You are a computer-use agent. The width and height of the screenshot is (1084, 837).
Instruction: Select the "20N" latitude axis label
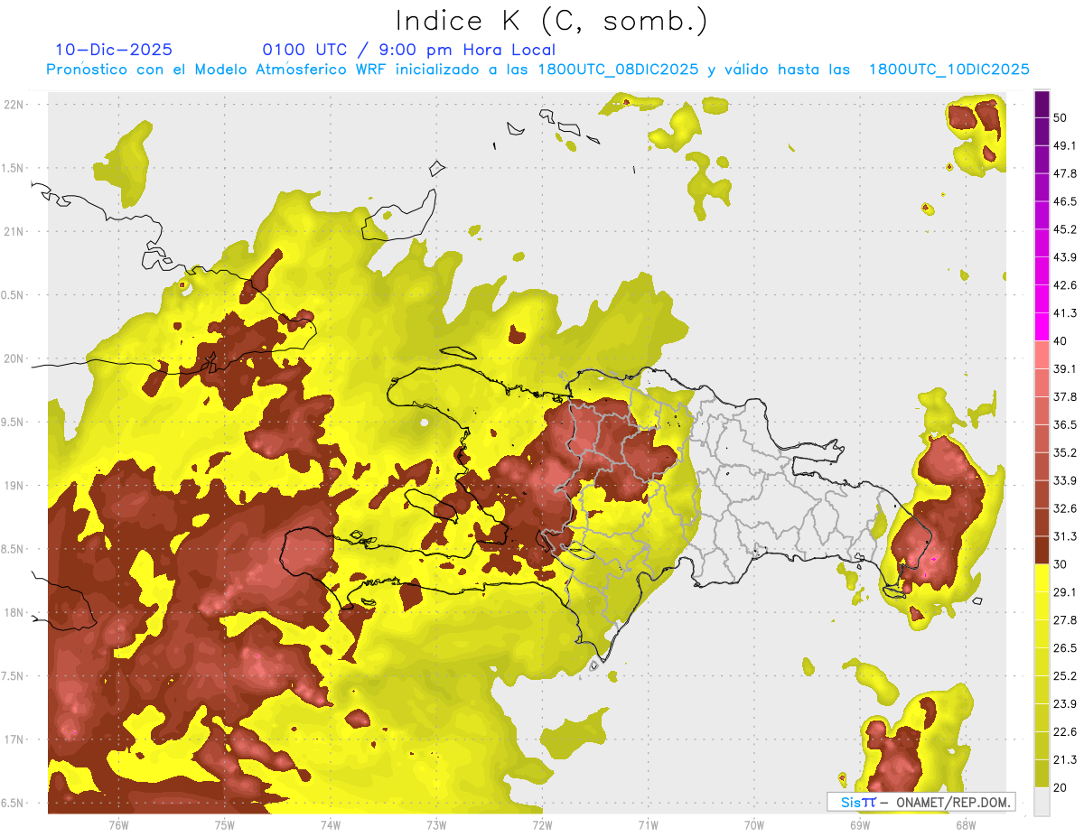pos(14,358)
